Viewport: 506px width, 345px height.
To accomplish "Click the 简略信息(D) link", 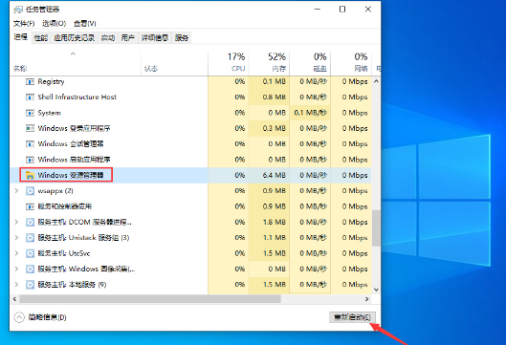I will (x=47, y=317).
